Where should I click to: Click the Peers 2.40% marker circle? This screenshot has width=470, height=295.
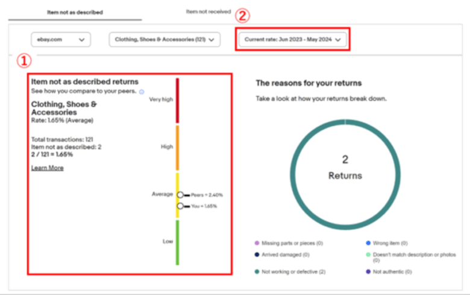click(x=180, y=195)
